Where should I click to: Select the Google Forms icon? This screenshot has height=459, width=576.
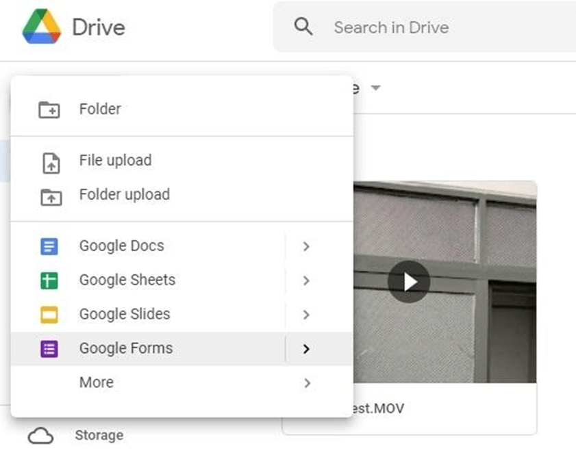49,348
